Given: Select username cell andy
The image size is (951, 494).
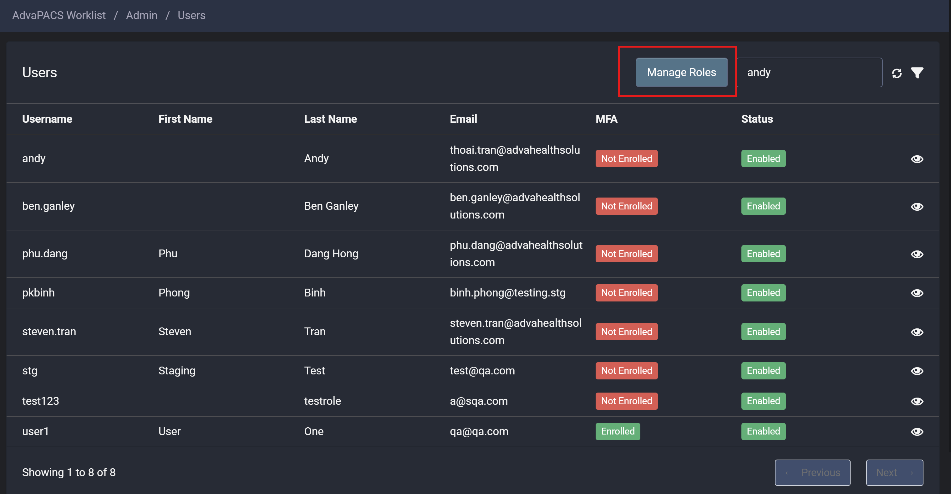Looking at the screenshot, I should (33, 158).
